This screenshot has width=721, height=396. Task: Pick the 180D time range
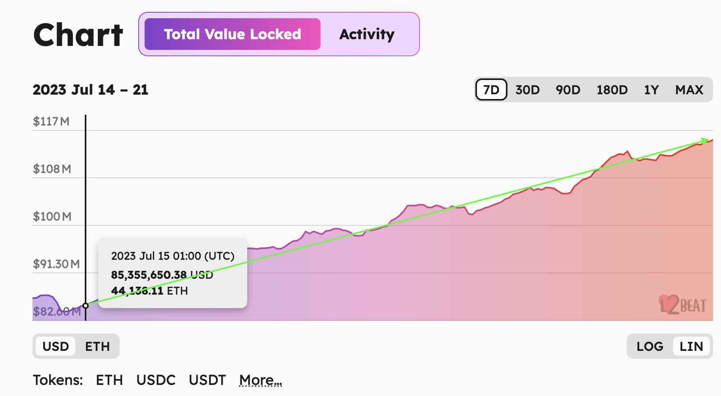tap(612, 89)
